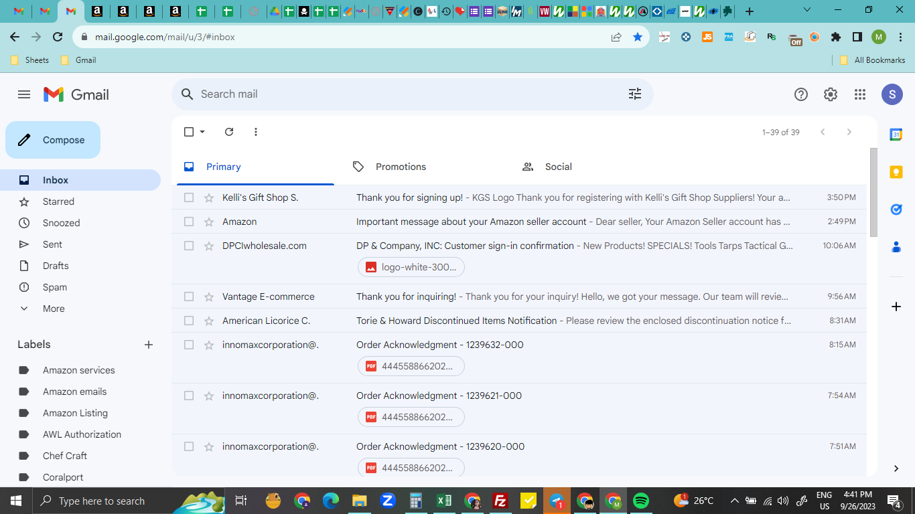Show the Gmail side panel arrow

pyautogui.click(x=896, y=468)
